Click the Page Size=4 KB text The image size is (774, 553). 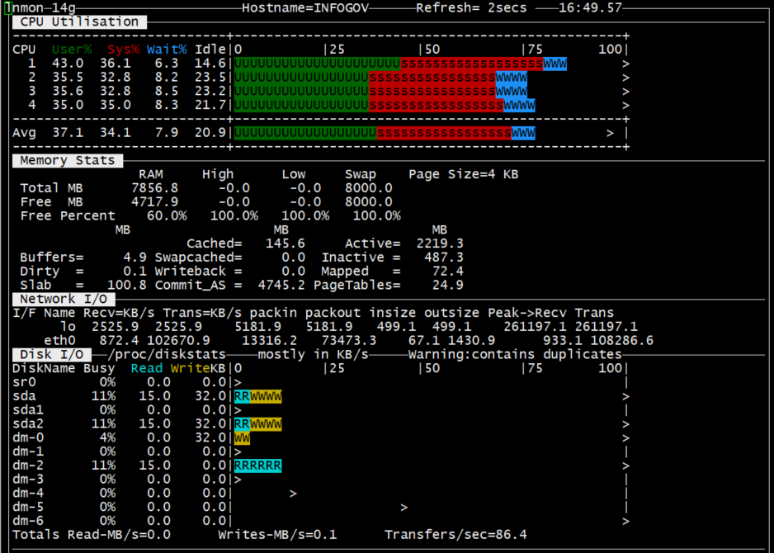(x=464, y=174)
